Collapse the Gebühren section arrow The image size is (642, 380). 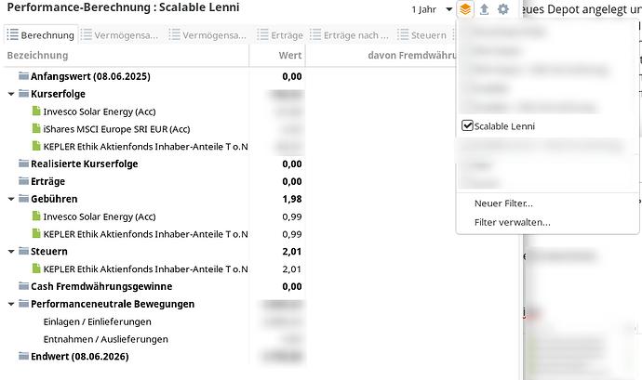pos(11,199)
